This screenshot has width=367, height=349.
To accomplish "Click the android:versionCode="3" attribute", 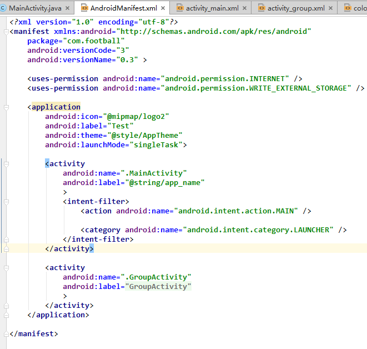I will (78, 51).
